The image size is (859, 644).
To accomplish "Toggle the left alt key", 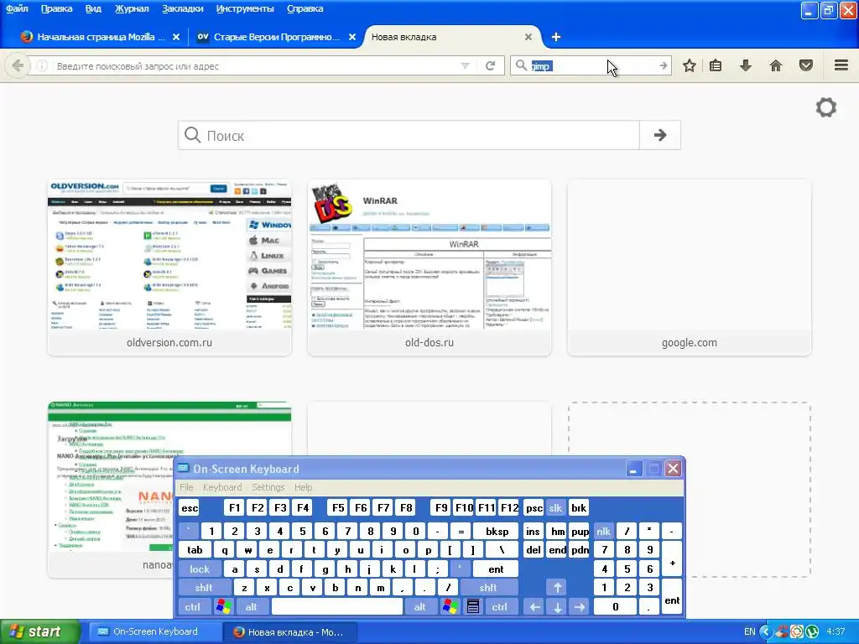I will tap(251, 607).
